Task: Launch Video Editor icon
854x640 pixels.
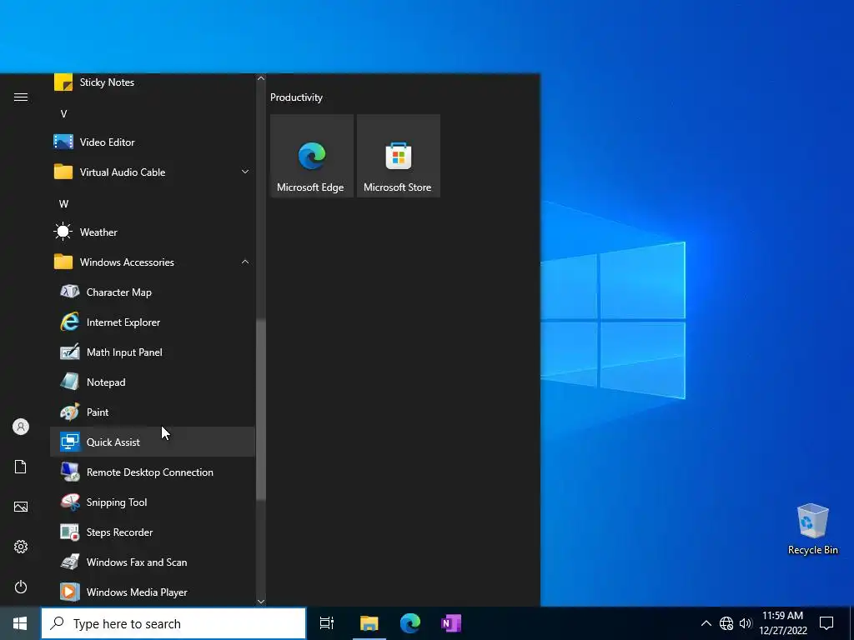Action: point(63,142)
